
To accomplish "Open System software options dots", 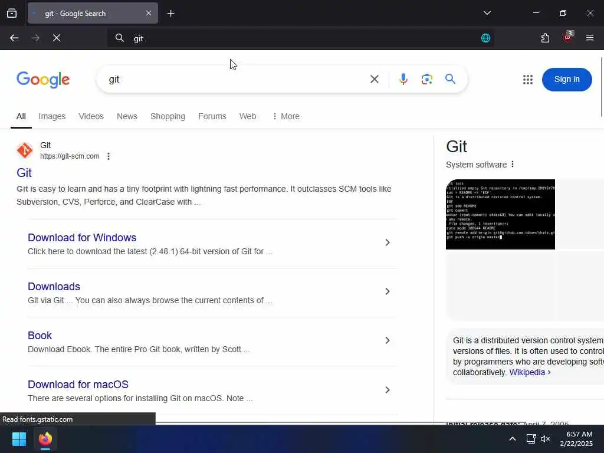I will coord(513,164).
